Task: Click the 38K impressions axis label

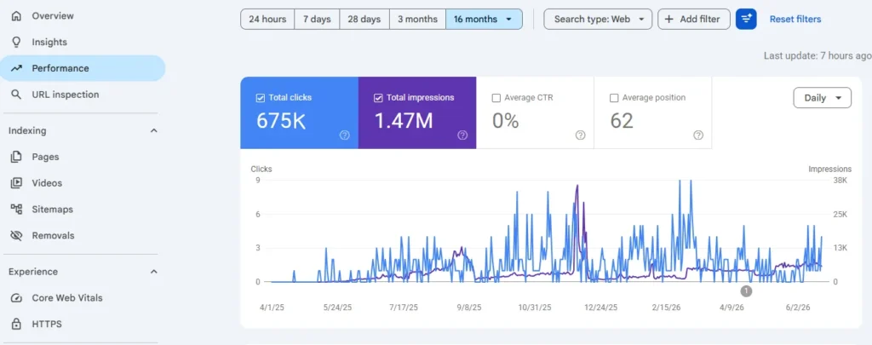Action: coord(839,181)
